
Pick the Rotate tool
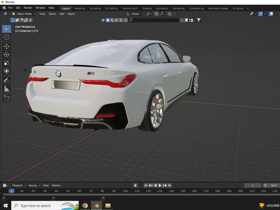[x=6, y=55]
